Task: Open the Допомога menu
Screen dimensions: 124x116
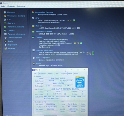Action: [21, 6]
